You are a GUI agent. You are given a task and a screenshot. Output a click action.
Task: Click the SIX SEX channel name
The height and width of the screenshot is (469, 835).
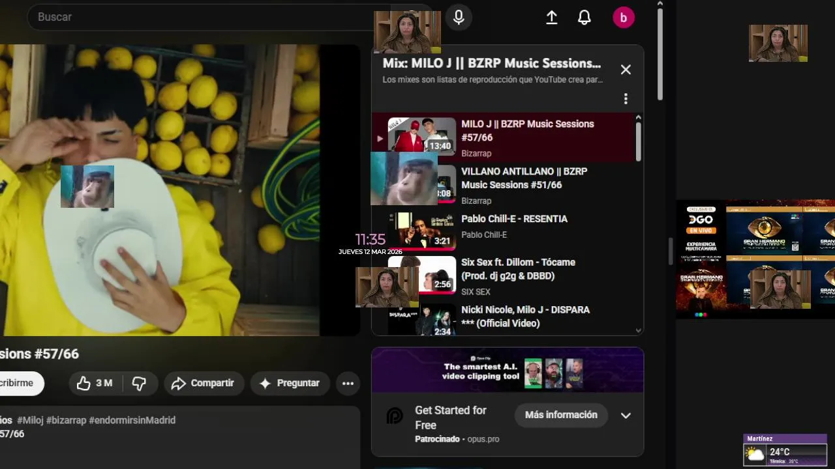pos(476,292)
